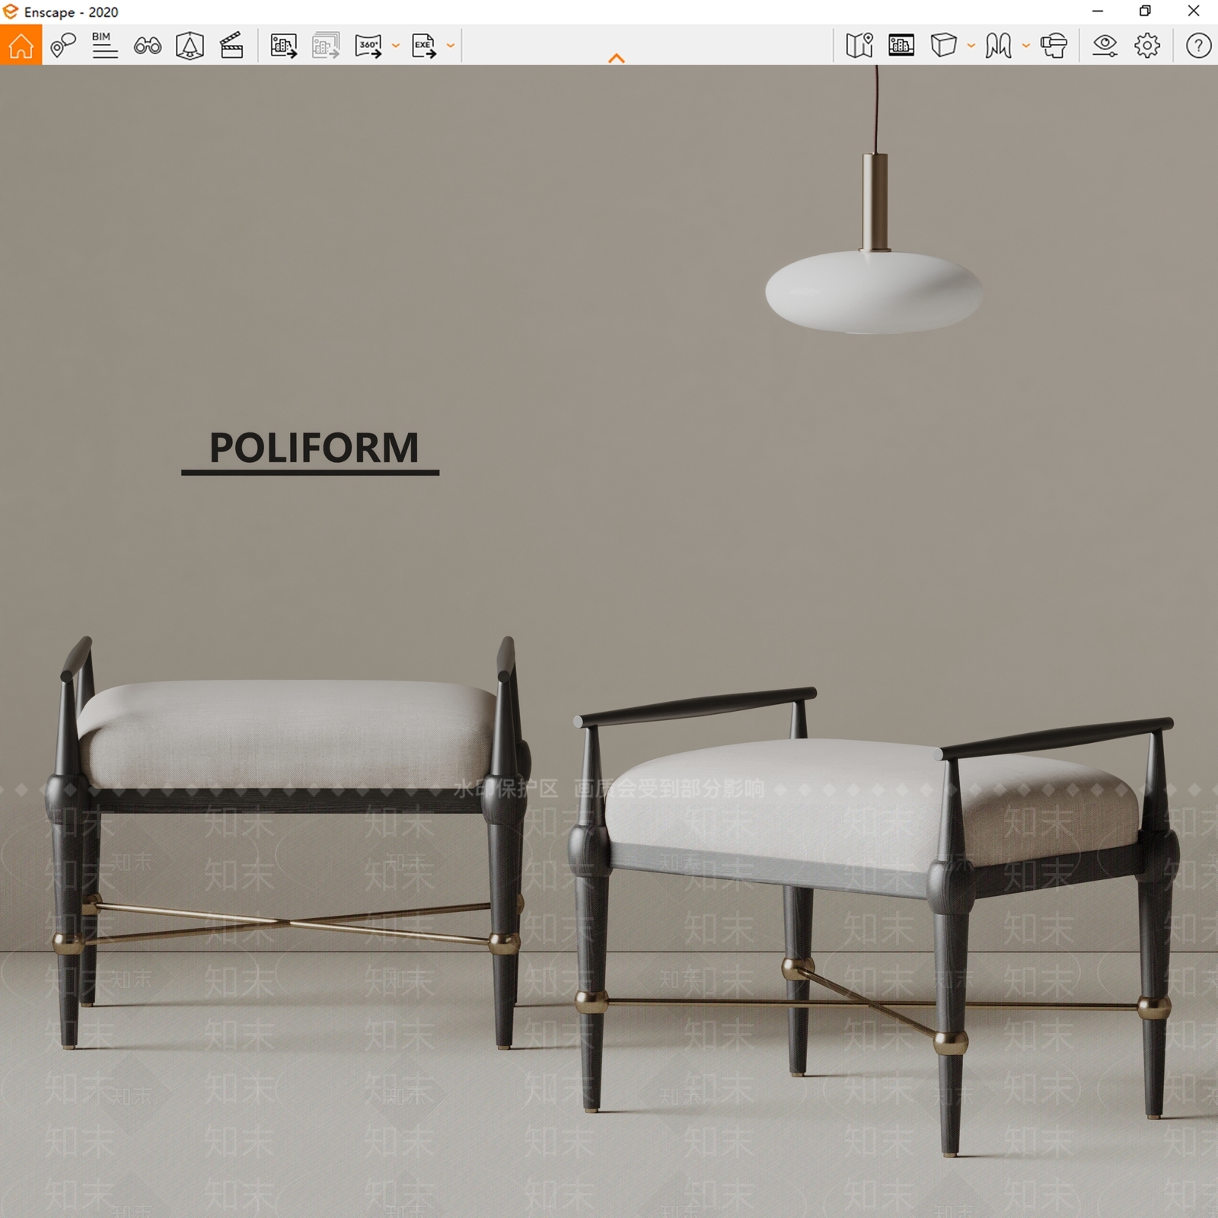Minimize the Enscape window
This screenshot has width=1218, height=1218.
(x=1098, y=11)
